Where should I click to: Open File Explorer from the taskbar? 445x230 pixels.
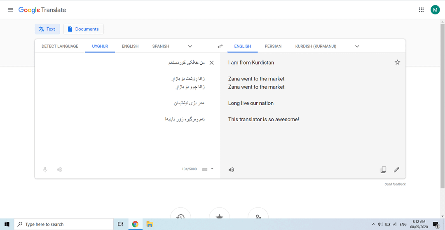tap(150, 224)
